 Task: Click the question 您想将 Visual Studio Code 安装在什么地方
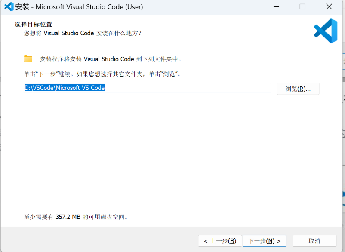pyautogui.click(x=83, y=33)
